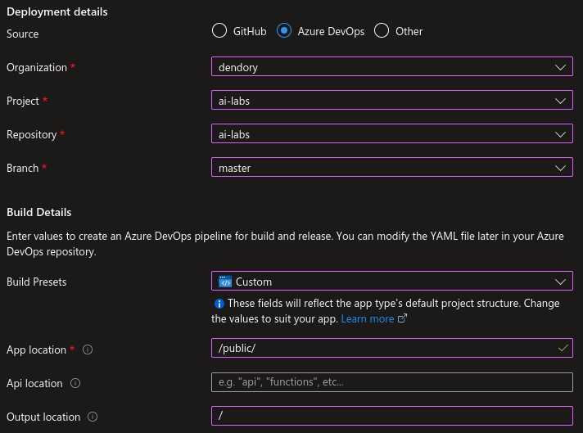
Task: Click the Organization label
Action: pos(37,67)
